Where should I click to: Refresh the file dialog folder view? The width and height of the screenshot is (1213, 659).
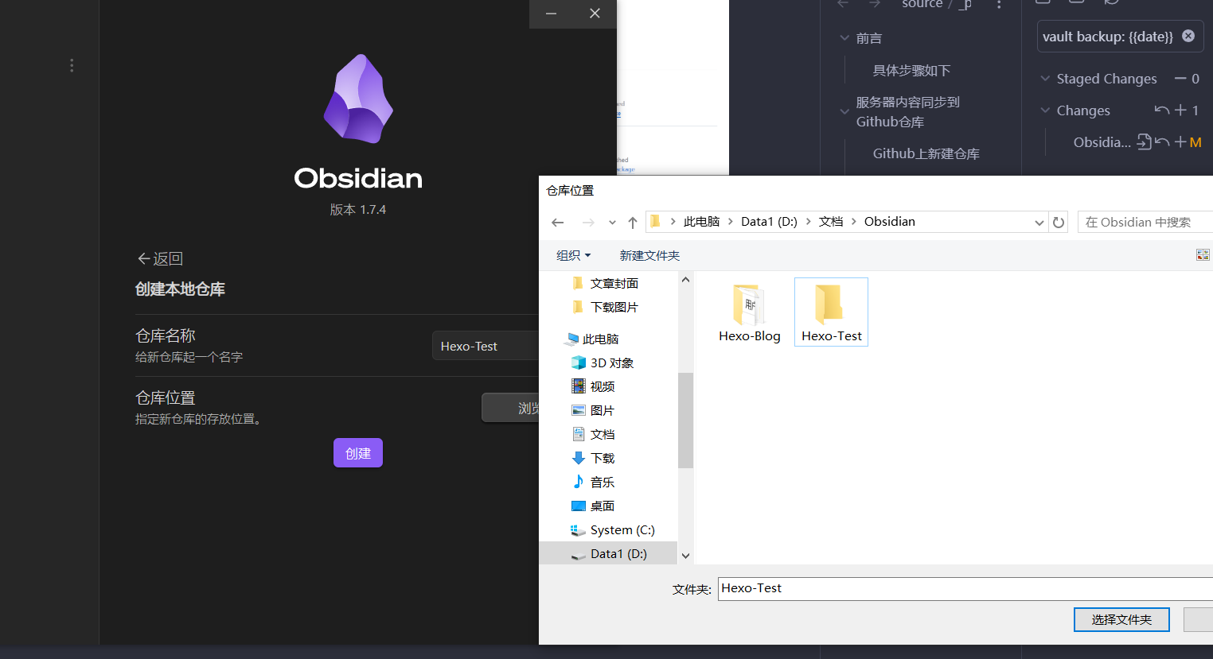coord(1059,223)
